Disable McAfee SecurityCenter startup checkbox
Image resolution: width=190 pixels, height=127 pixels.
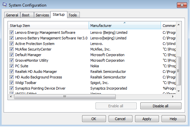[12, 49]
